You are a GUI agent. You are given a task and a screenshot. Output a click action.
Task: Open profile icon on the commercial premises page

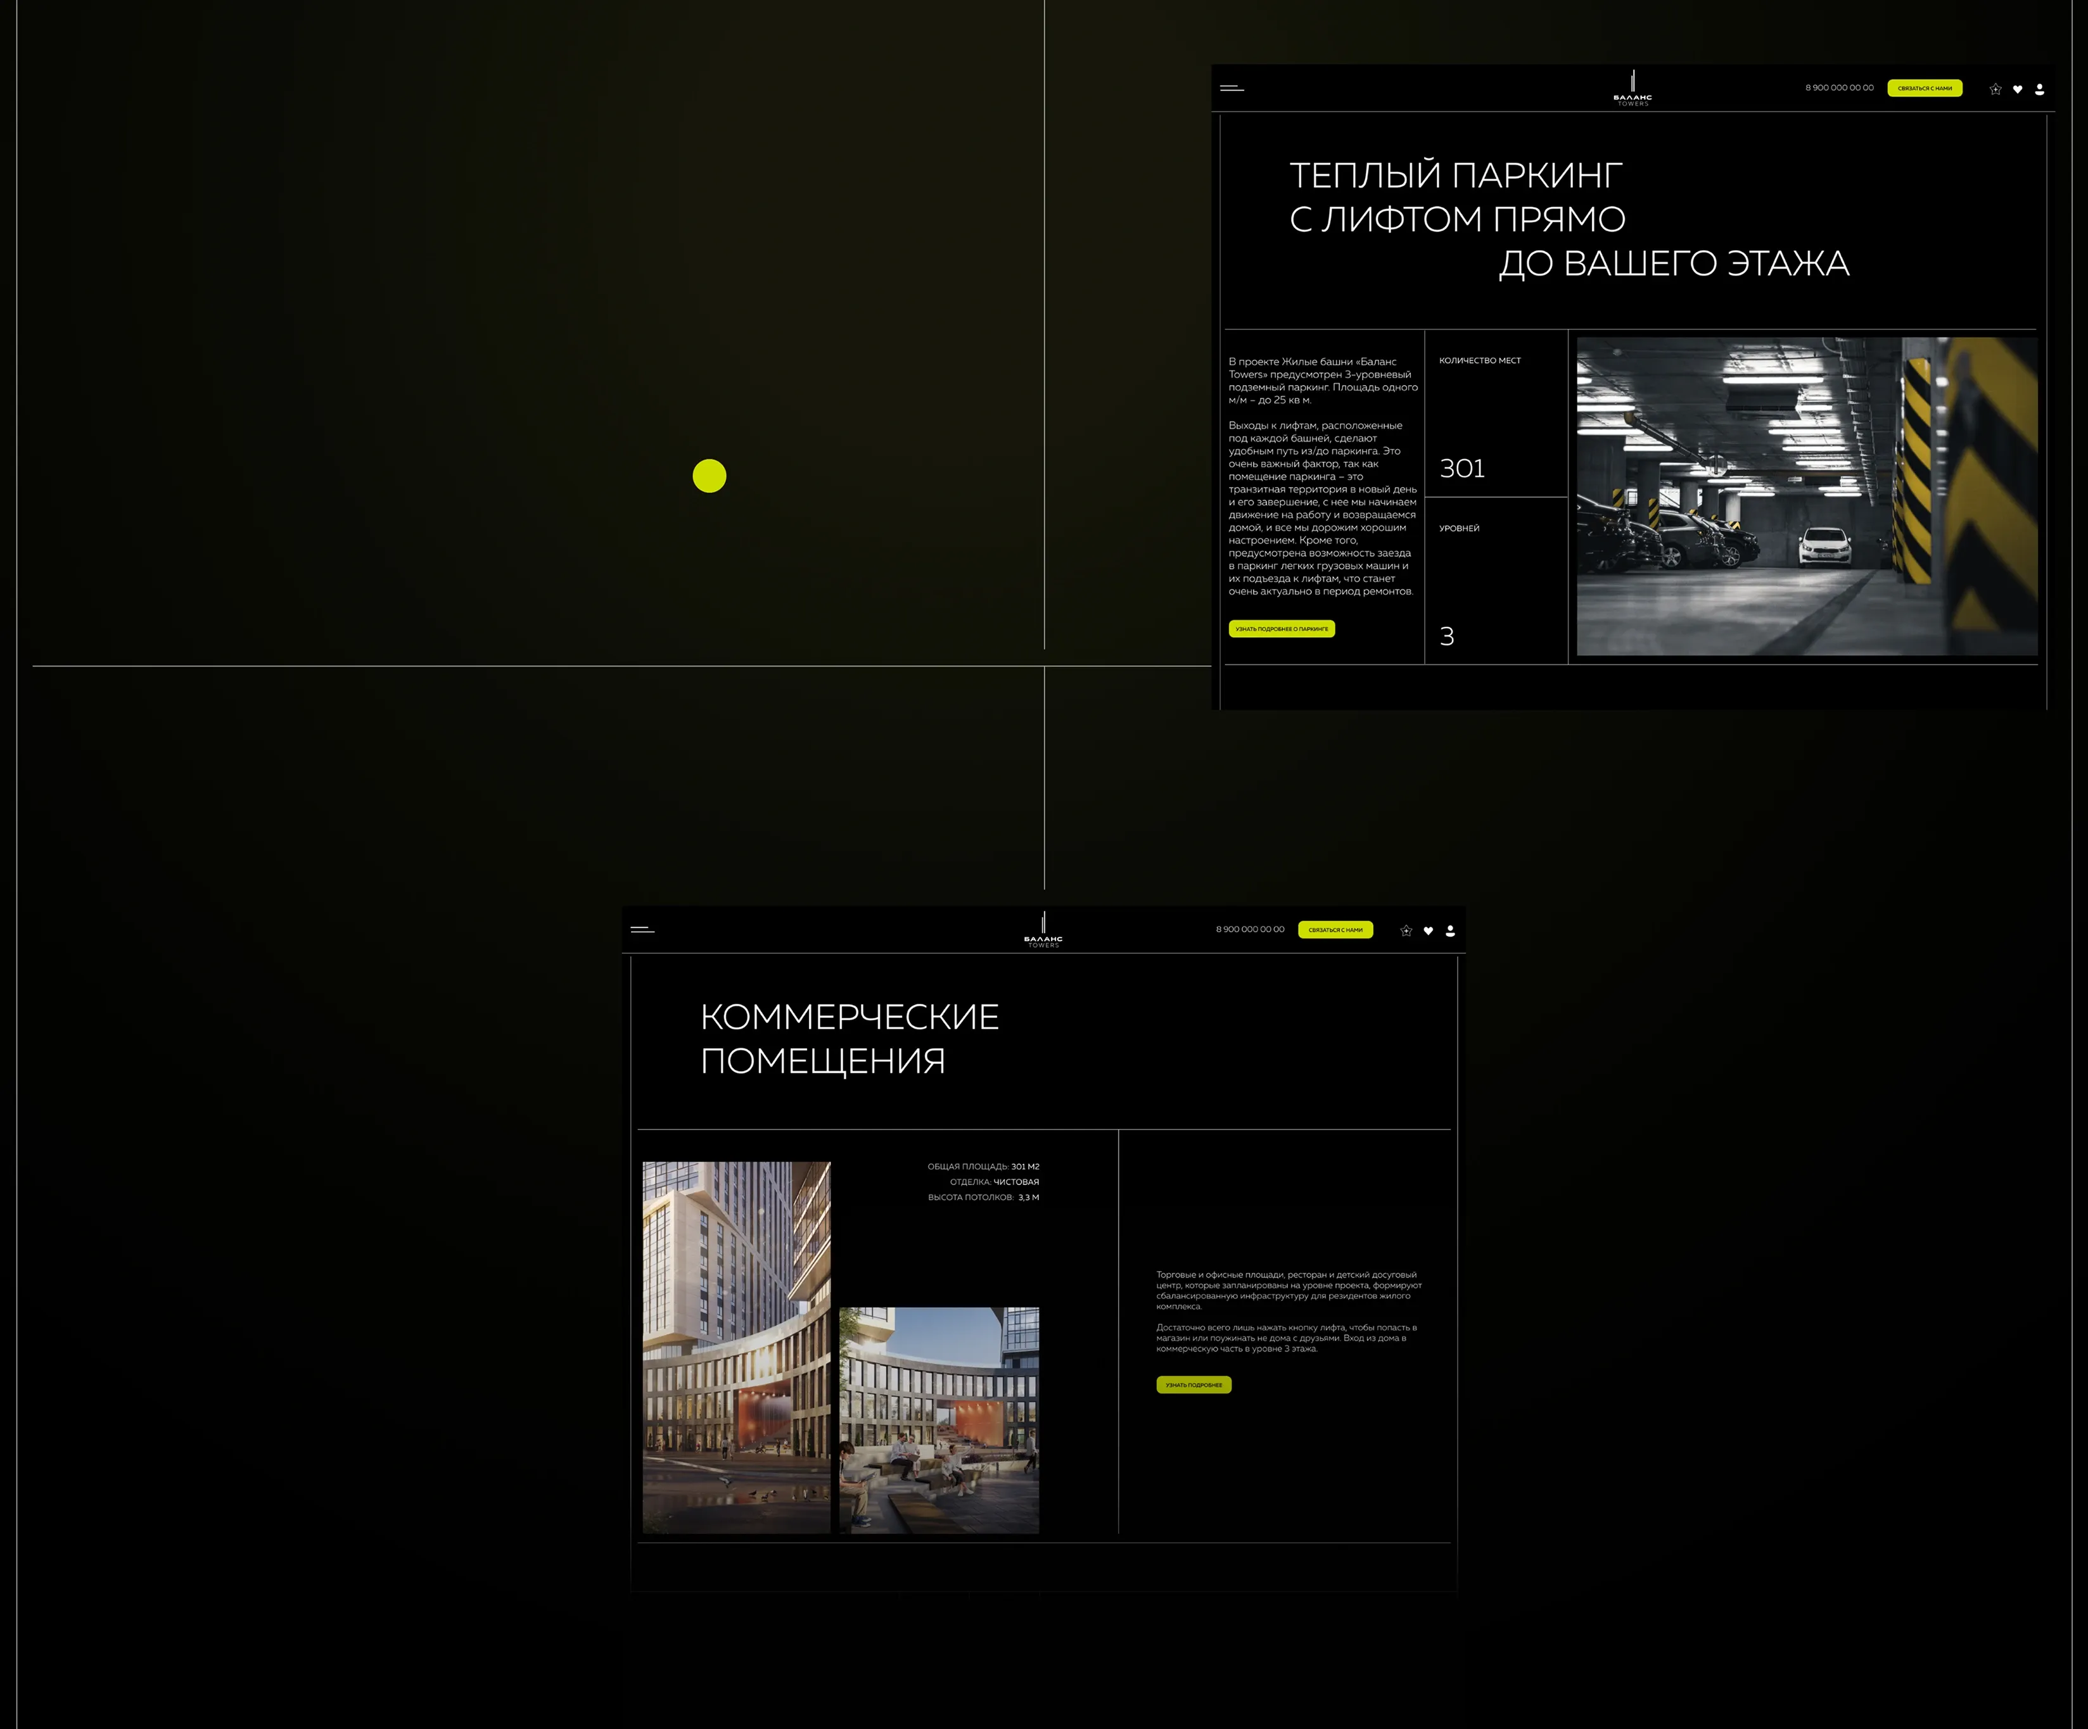[1449, 930]
